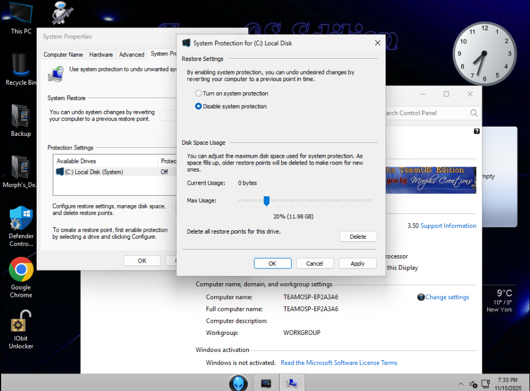Click the muted volume icon in system tray
The width and height of the screenshot is (530, 391).
point(473,384)
